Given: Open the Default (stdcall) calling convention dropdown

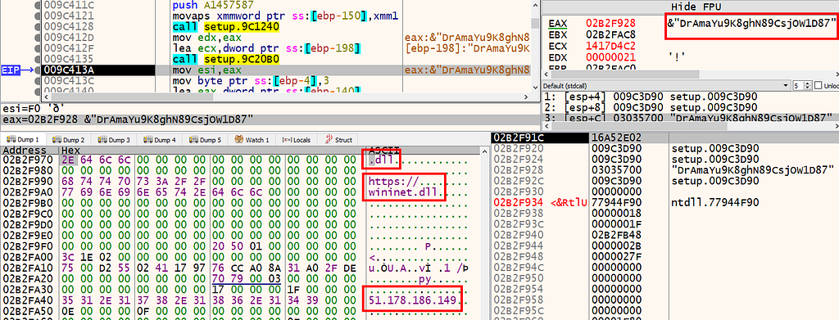Looking at the screenshot, I should click(x=667, y=85).
